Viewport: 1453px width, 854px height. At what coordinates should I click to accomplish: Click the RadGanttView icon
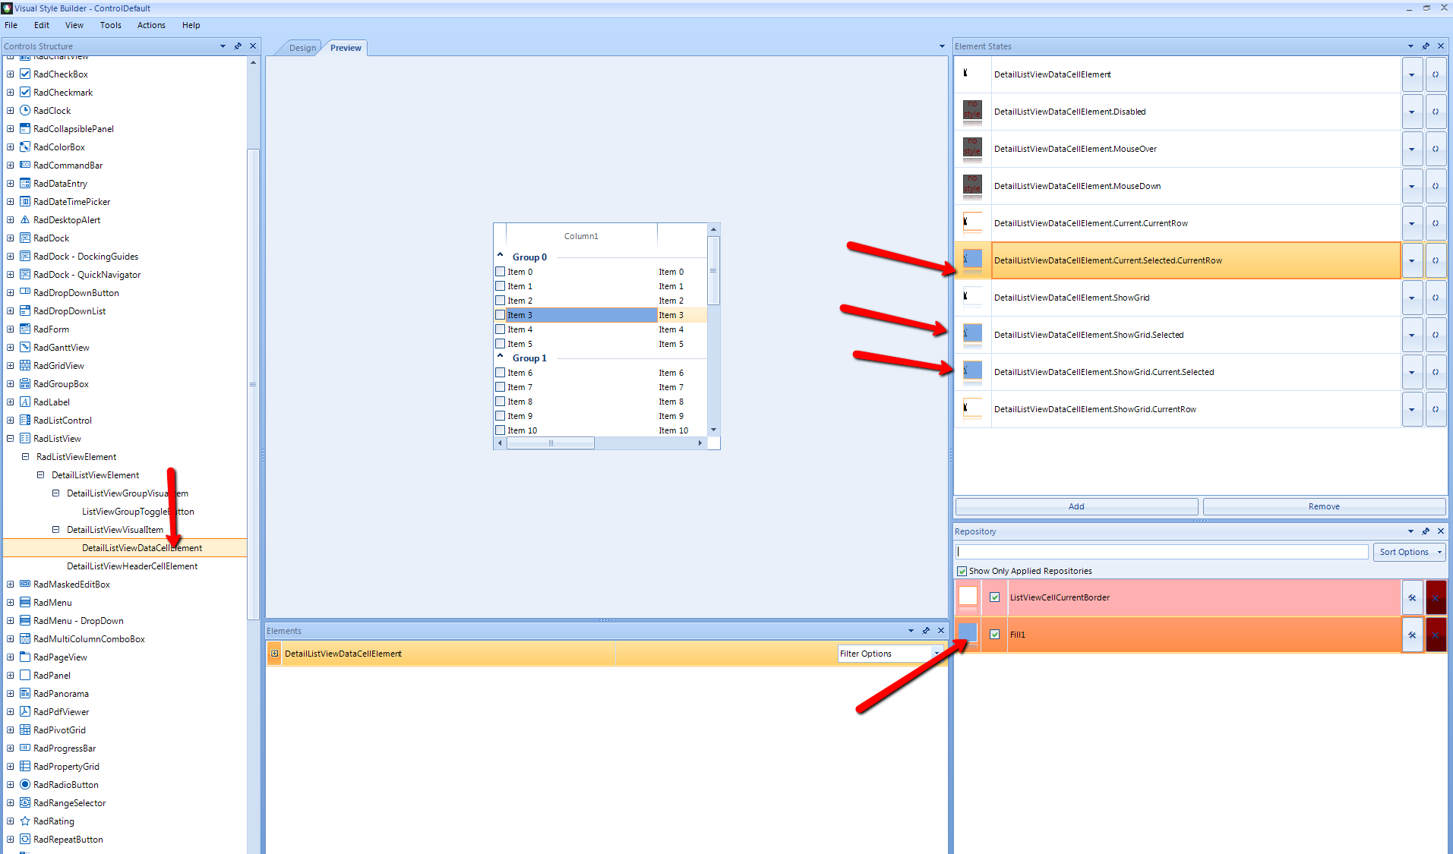(x=25, y=347)
